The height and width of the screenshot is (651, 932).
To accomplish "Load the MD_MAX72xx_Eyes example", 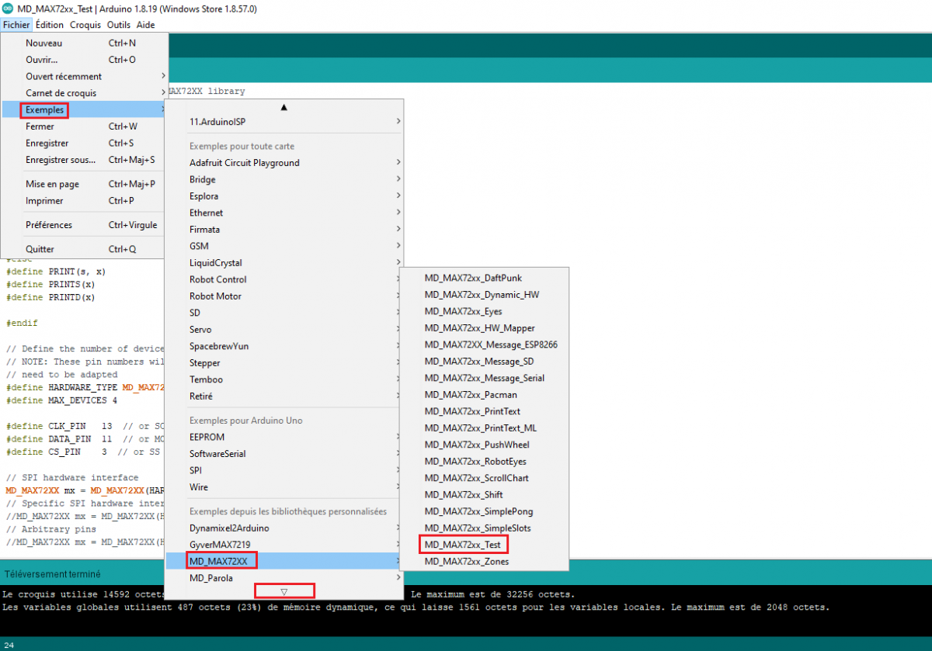I will [x=485, y=311].
